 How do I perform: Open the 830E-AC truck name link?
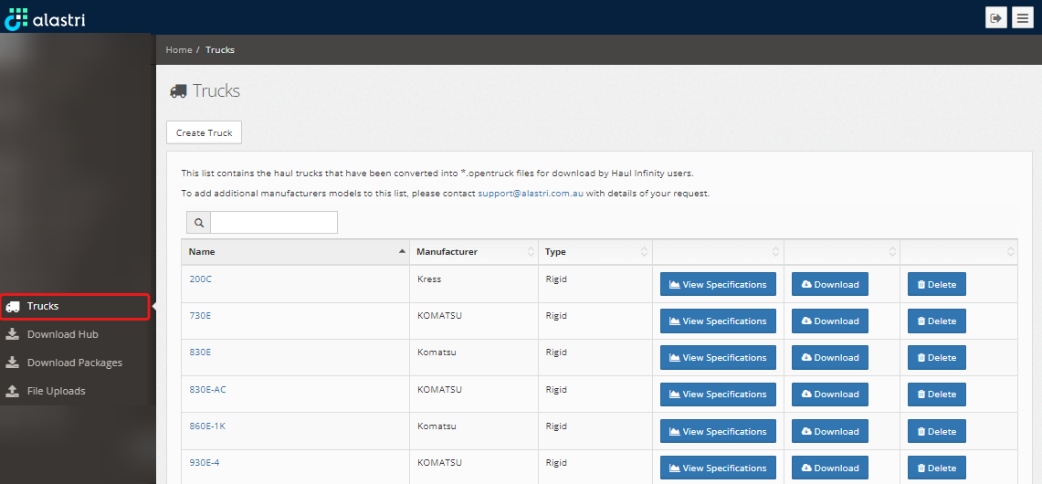pyautogui.click(x=207, y=389)
